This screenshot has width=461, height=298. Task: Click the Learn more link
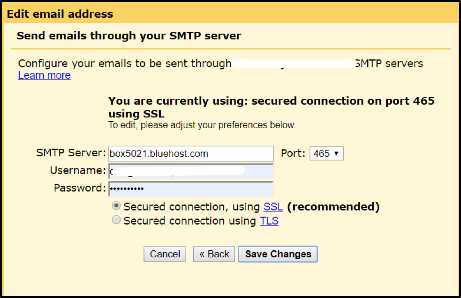click(x=44, y=75)
